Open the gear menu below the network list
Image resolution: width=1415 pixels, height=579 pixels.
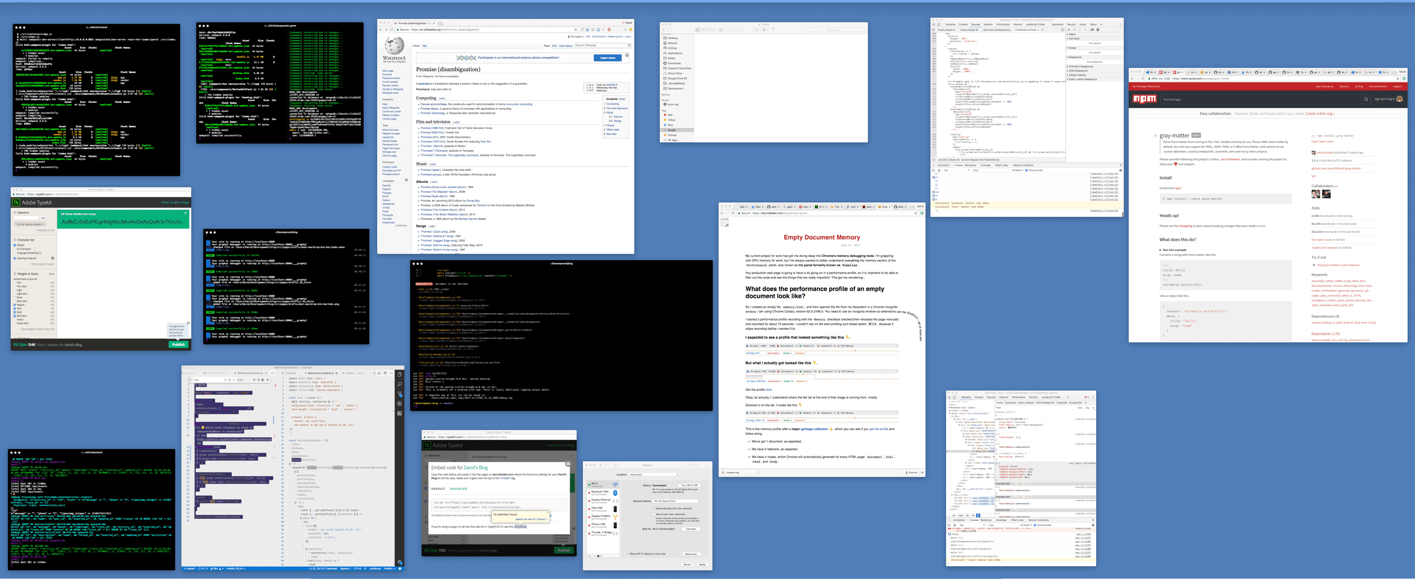[x=599, y=556]
